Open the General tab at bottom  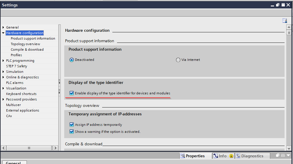tap(14, 162)
